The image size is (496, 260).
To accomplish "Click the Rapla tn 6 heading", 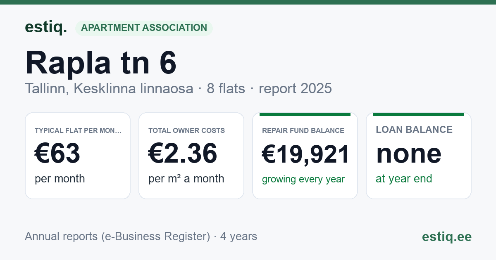I will pos(101,62).
